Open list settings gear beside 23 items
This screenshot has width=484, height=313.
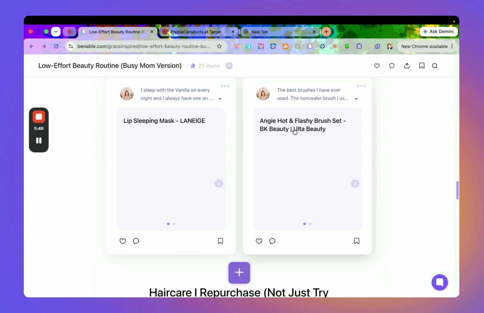pyautogui.click(x=229, y=66)
